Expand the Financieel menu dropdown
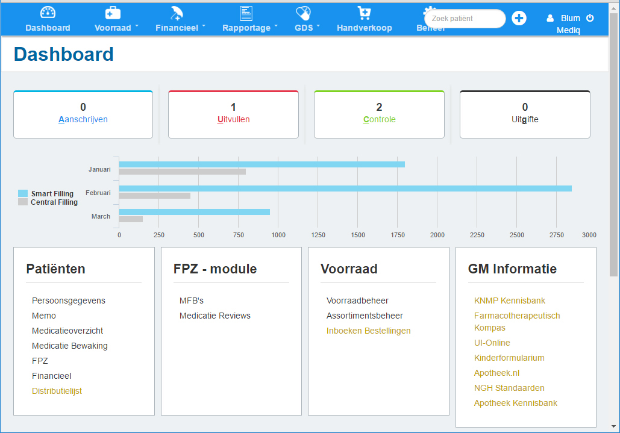 point(204,26)
